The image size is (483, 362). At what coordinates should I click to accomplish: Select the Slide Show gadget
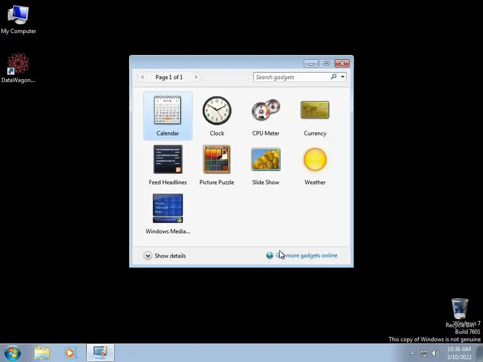coord(266,159)
